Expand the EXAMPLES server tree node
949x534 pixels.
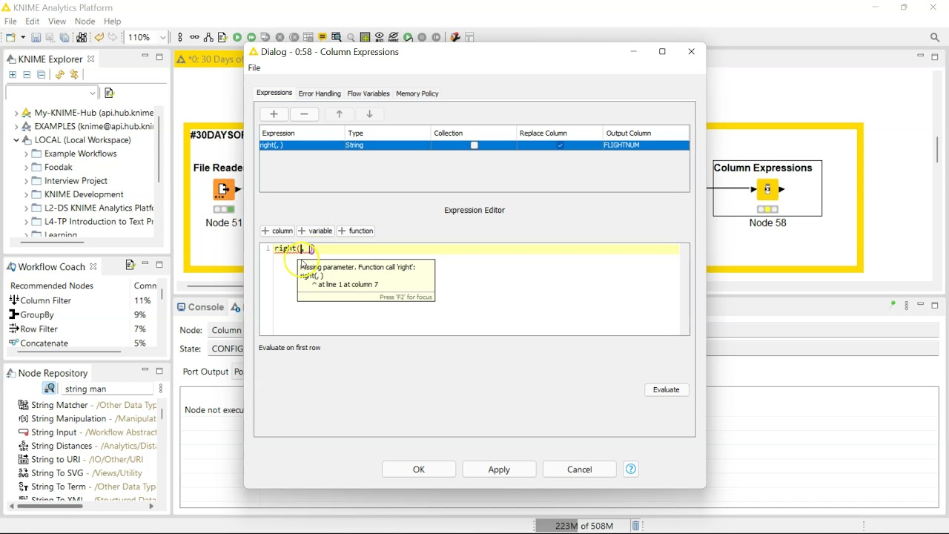point(16,126)
